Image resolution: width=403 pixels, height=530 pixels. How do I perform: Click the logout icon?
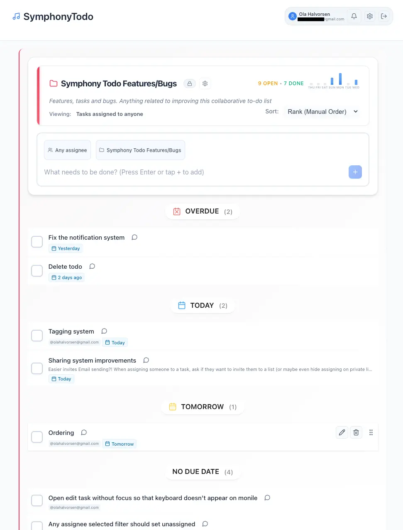(384, 16)
